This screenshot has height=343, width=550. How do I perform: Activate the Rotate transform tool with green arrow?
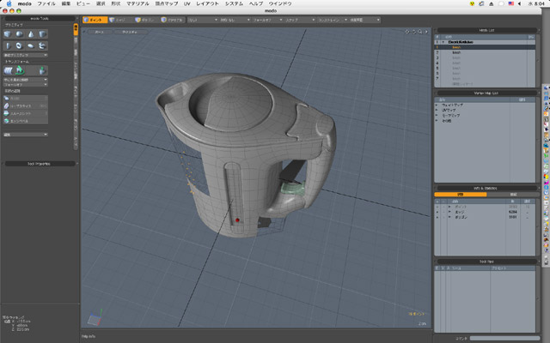click(x=20, y=70)
